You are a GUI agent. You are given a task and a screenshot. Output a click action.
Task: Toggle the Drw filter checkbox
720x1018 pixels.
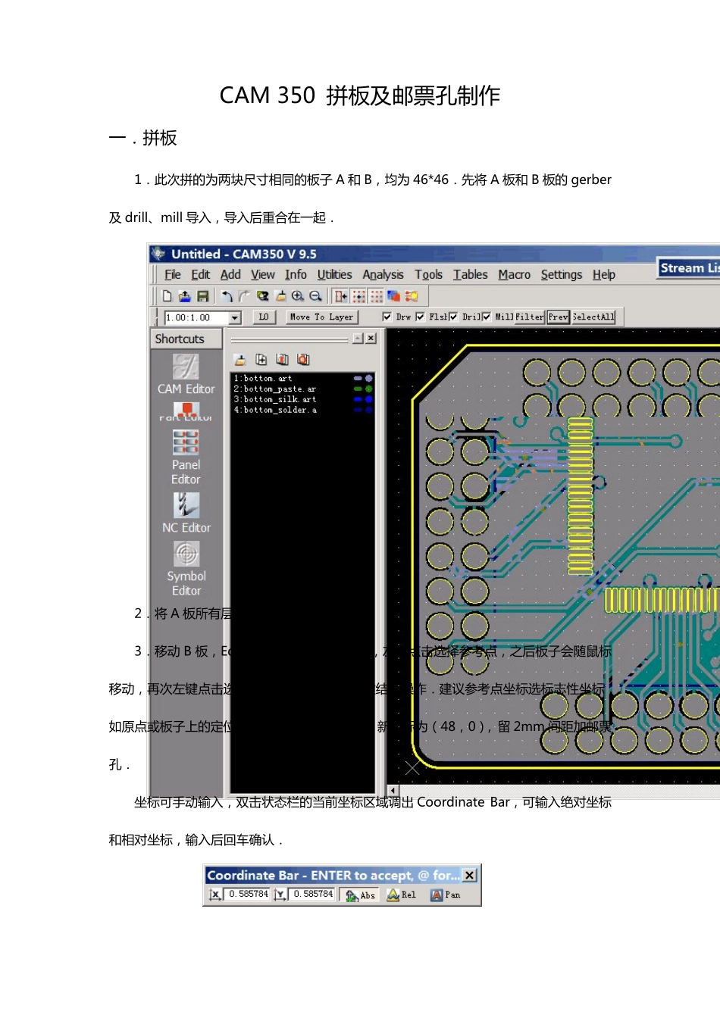[387, 317]
